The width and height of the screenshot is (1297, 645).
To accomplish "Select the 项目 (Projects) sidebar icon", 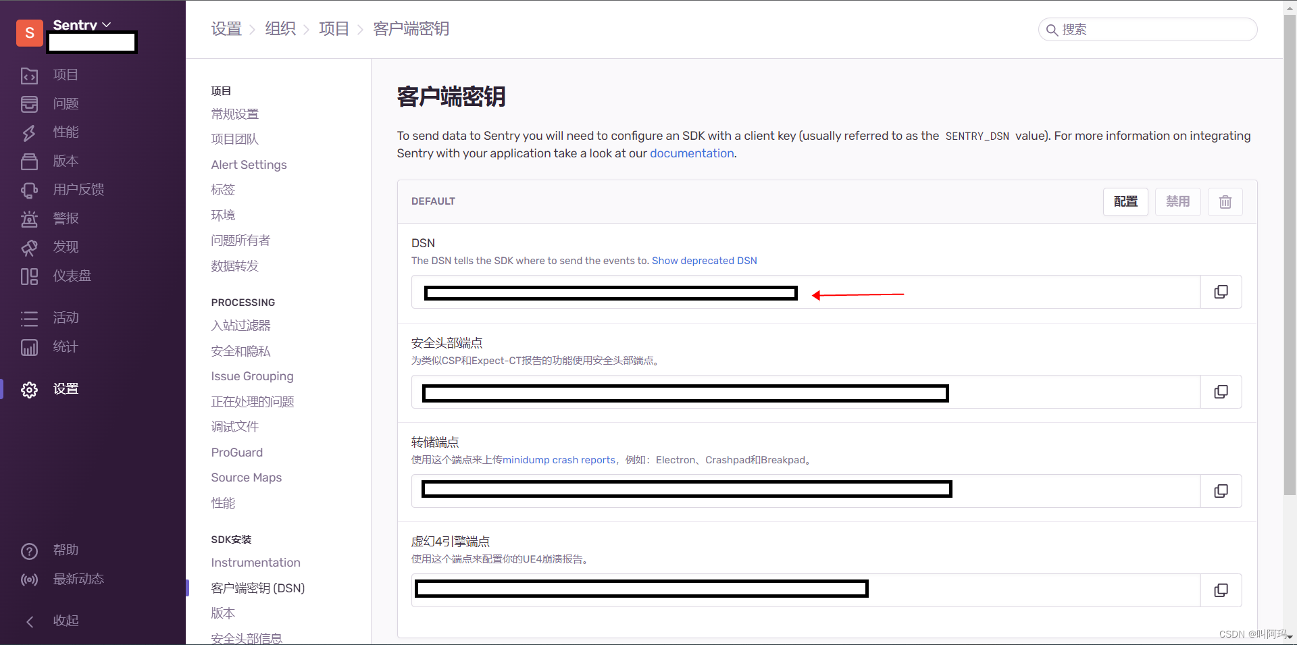I will click(30, 75).
